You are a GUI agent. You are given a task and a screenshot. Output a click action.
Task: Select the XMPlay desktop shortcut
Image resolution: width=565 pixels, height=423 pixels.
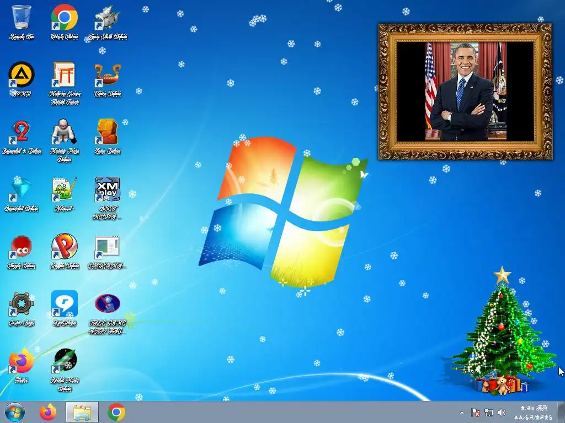pyautogui.click(x=108, y=198)
